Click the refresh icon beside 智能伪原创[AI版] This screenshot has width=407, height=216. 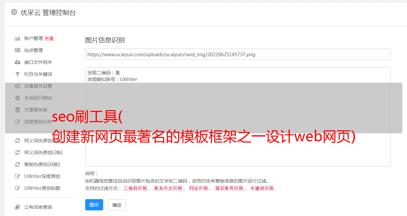pos(18,164)
